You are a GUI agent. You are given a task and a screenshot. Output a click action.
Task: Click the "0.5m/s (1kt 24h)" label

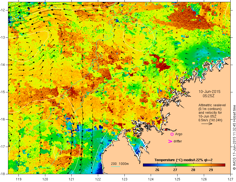[210, 120]
